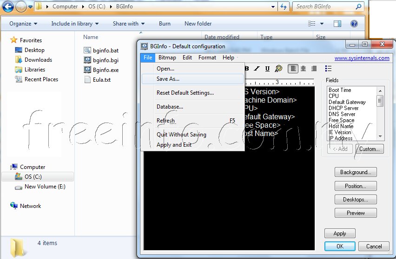Image resolution: width=396 pixels, height=259 pixels.
Task: Click the Desktops... button
Action: pos(356,200)
